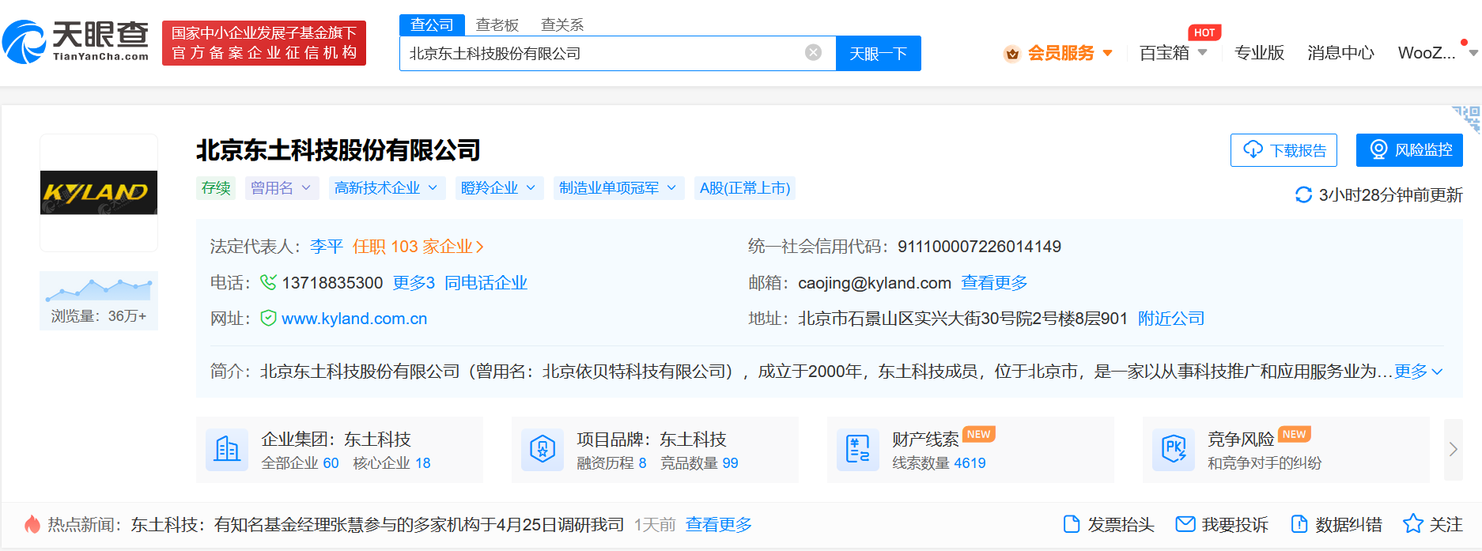Open the 消息中心 menu item
Image resolution: width=1482 pixels, height=551 pixels.
tap(1340, 53)
